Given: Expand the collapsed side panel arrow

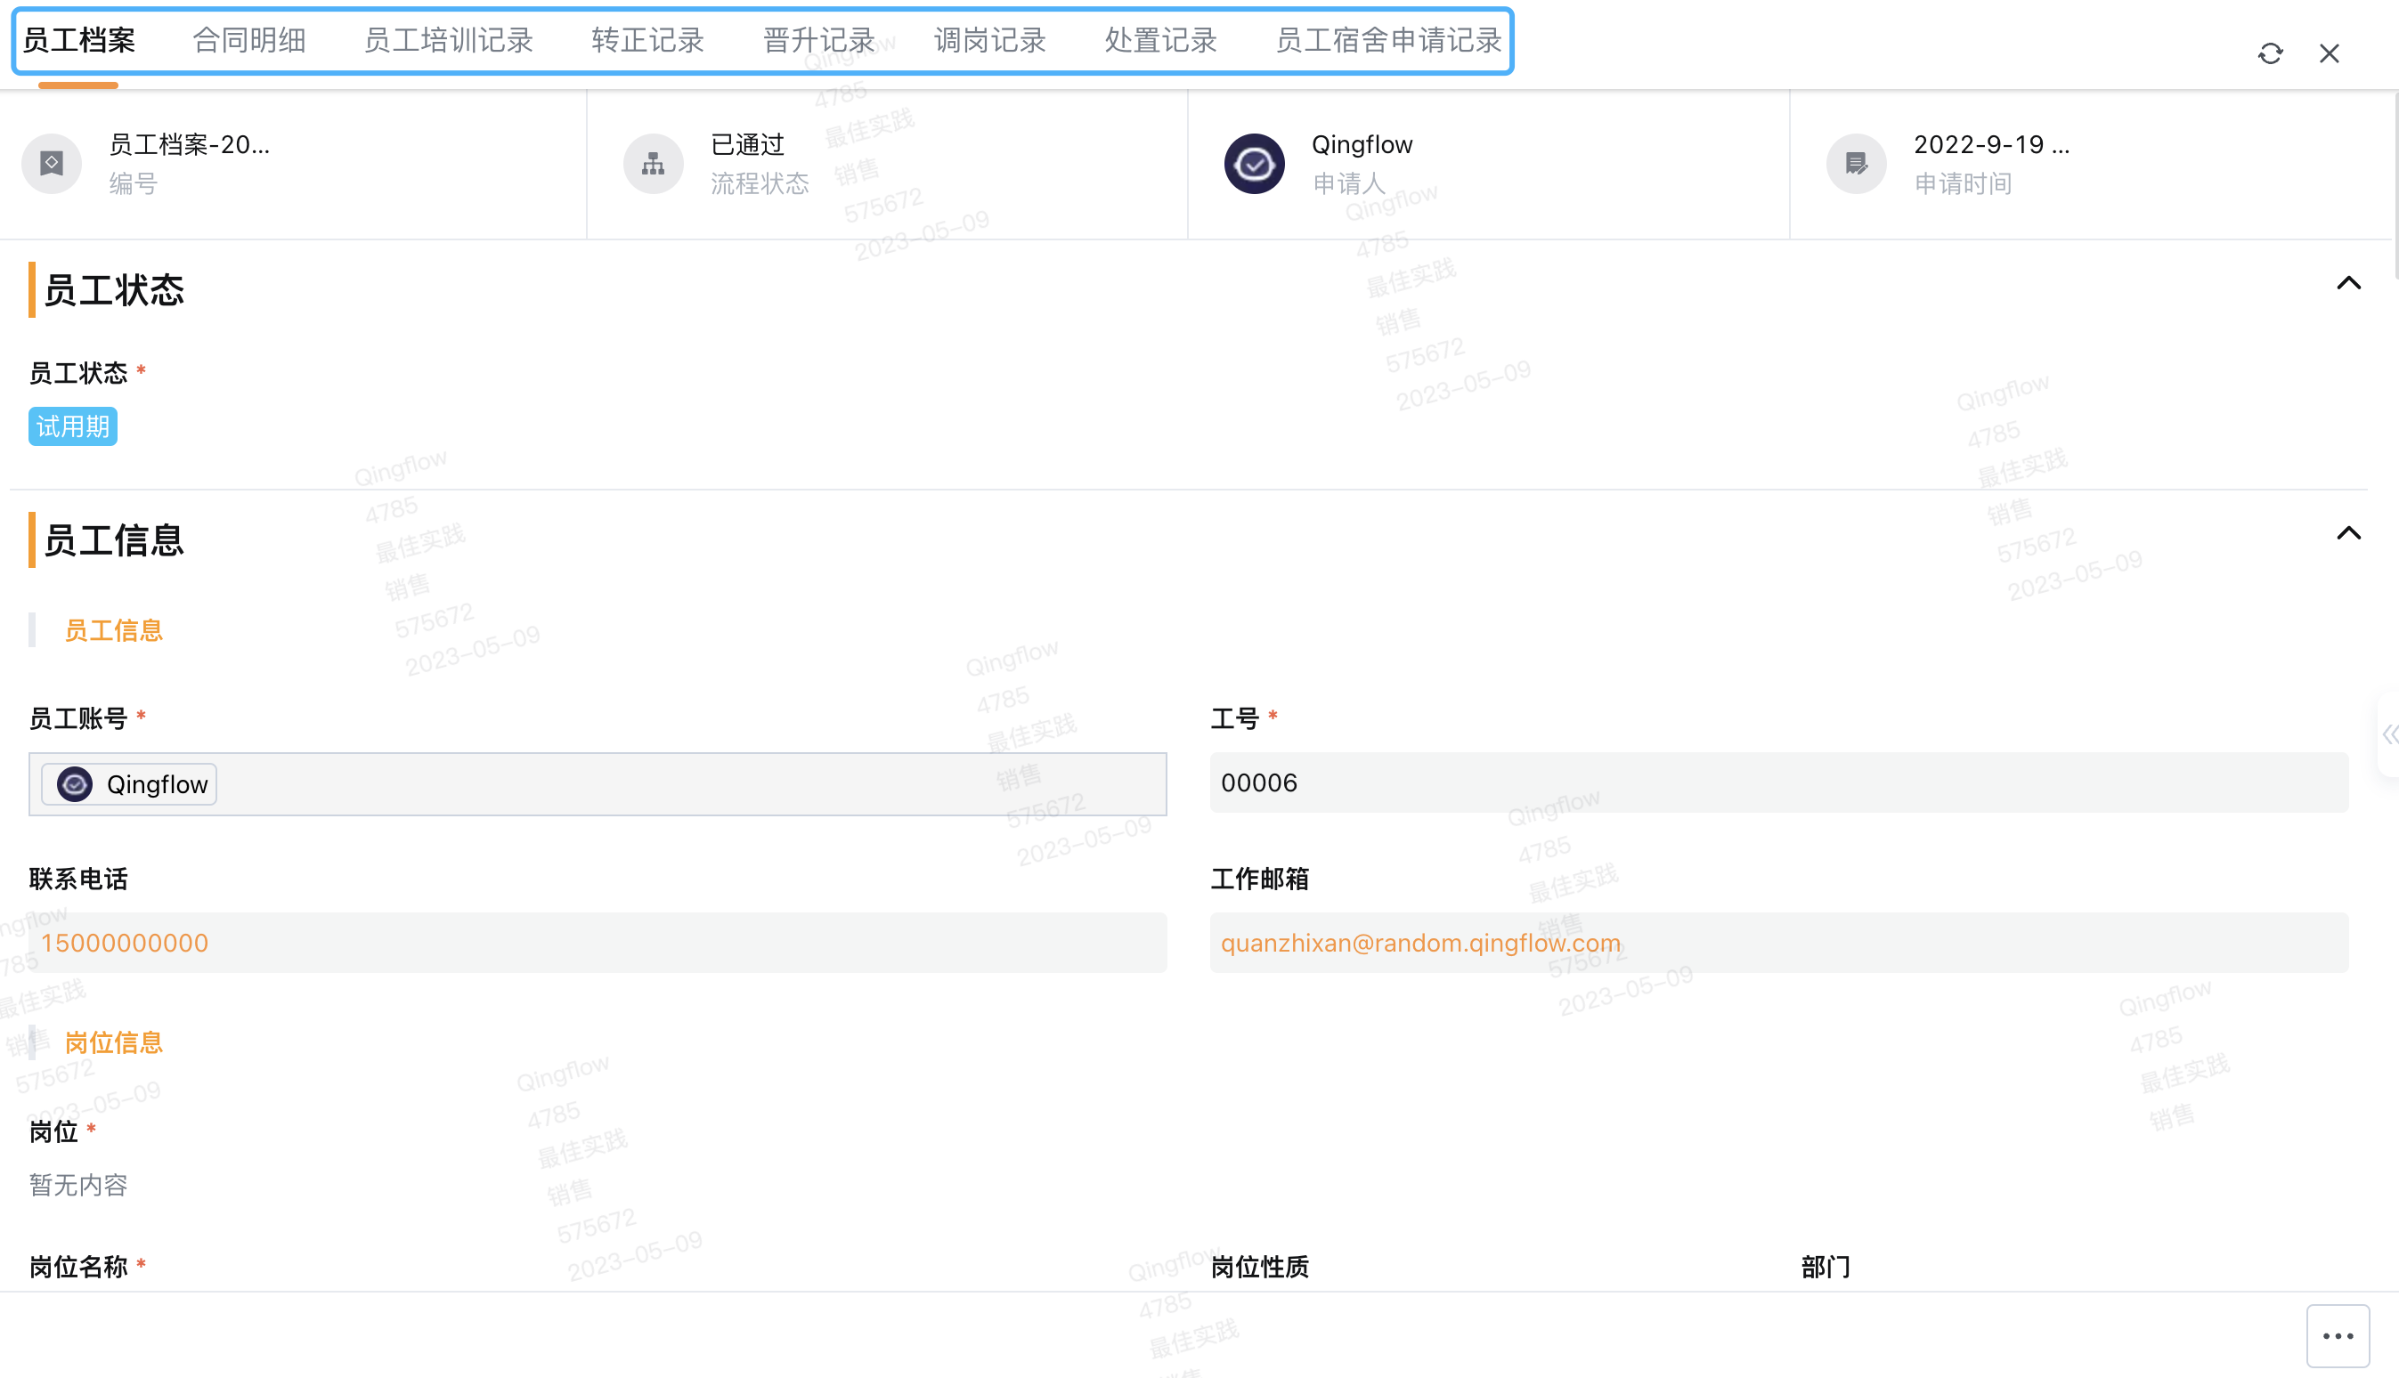Looking at the screenshot, I should [x=2389, y=734].
